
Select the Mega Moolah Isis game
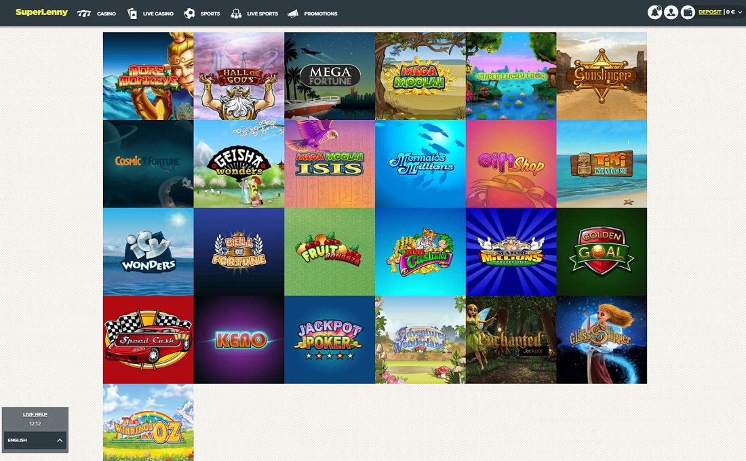(x=330, y=164)
